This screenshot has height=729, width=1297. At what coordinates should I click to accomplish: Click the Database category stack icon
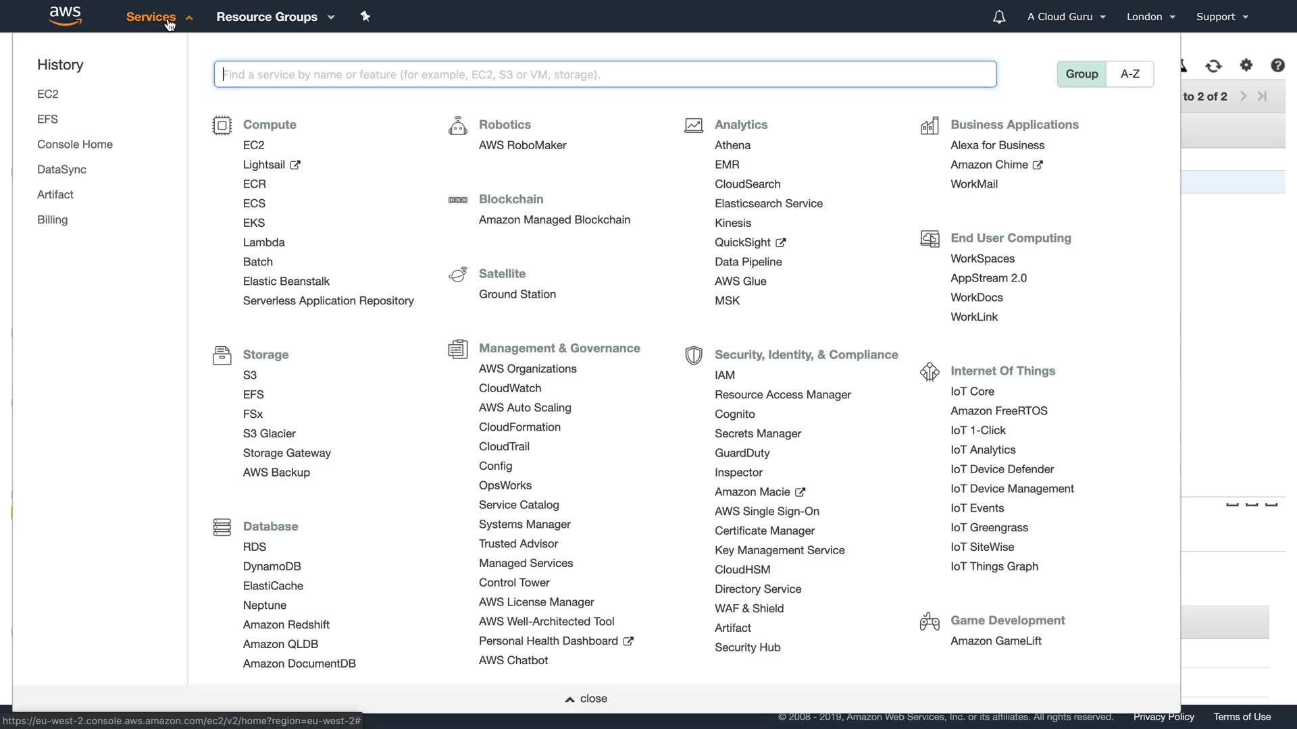(x=222, y=527)
